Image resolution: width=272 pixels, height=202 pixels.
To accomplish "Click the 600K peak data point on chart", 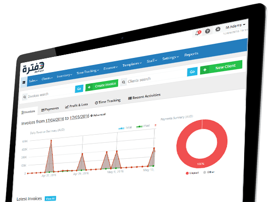I will (x=51, y=140).
